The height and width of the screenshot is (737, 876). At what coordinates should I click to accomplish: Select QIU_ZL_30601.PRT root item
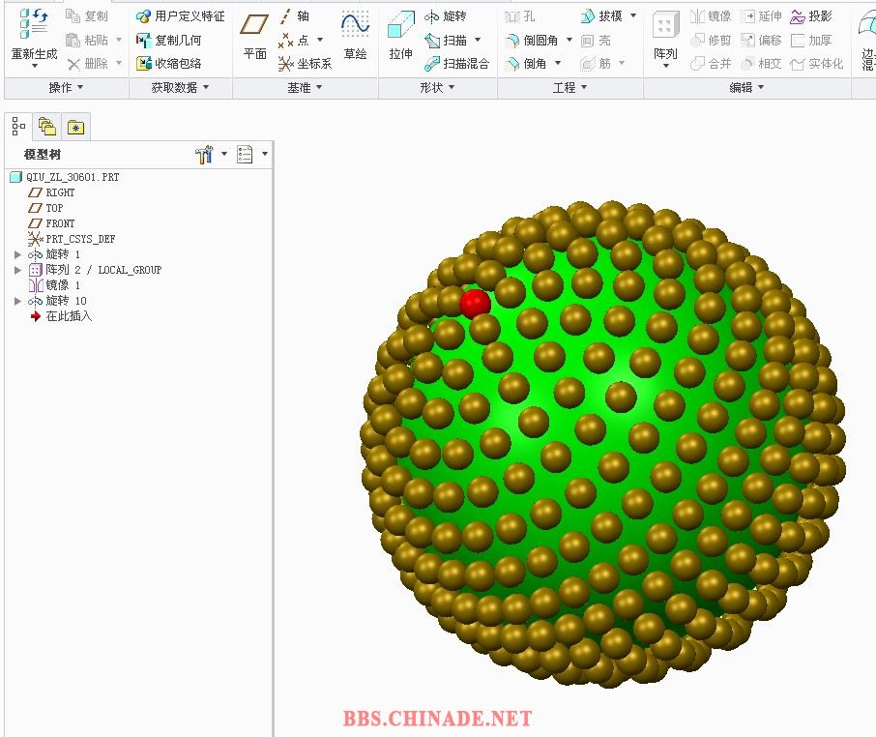[x=65, y=177]
